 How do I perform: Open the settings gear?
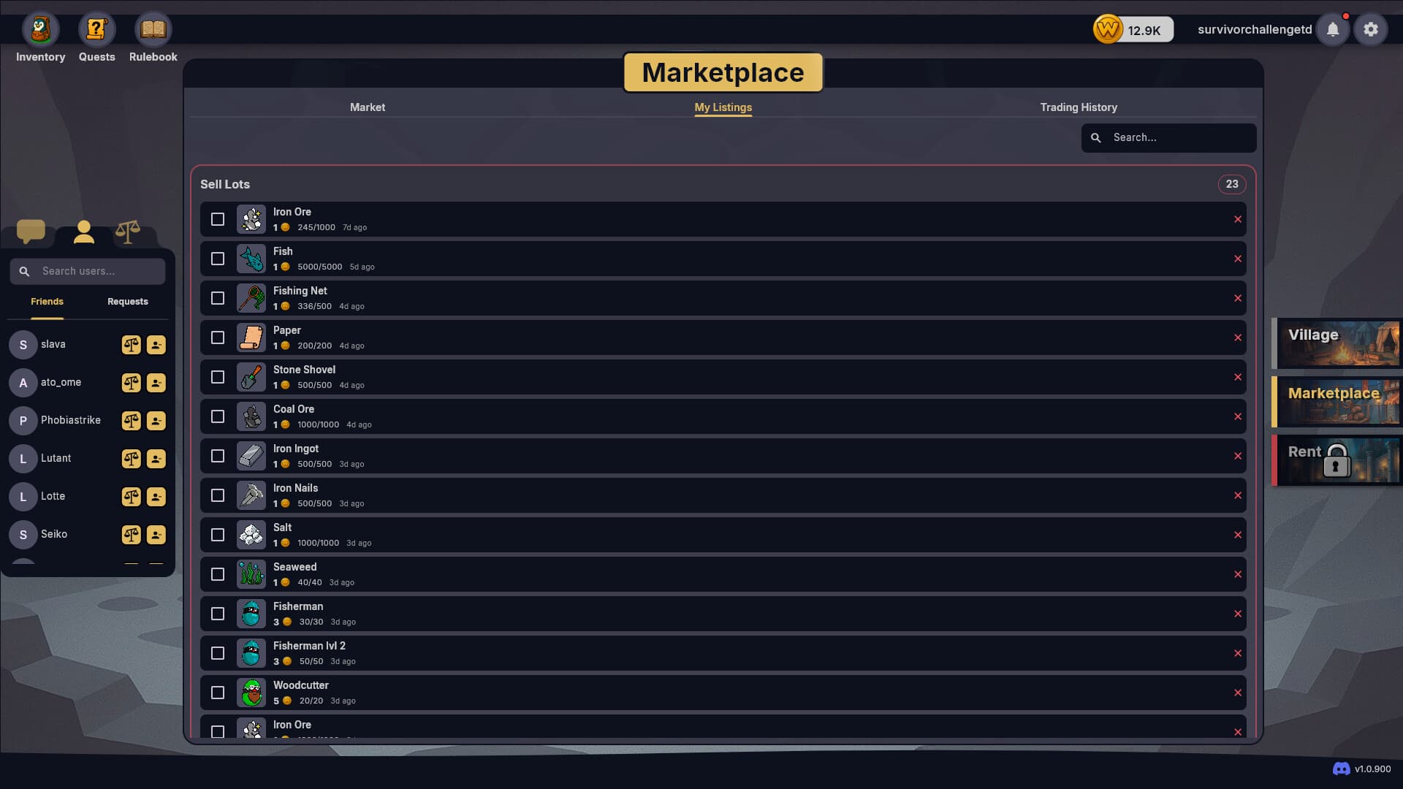pos(1371,29)
